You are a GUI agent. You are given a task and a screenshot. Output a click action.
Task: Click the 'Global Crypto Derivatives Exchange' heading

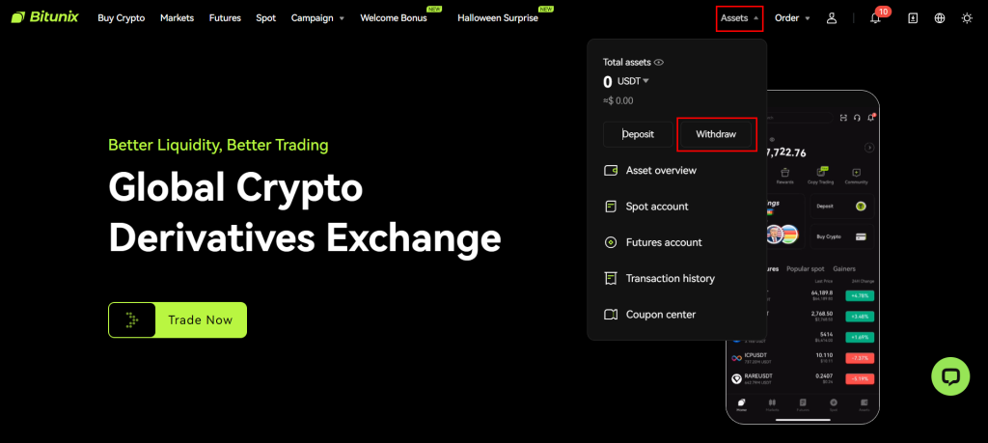click(304, 213)
